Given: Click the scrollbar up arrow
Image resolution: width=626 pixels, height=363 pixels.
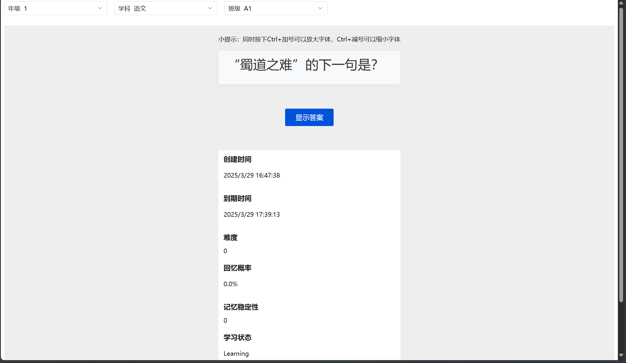Looking at the screenshot, I should point(621,3).
